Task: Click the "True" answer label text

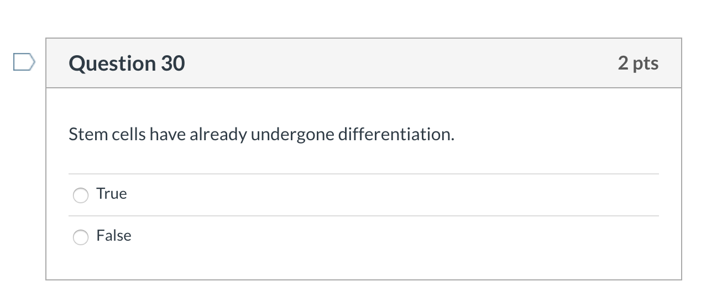Action: tap(111, 194)
